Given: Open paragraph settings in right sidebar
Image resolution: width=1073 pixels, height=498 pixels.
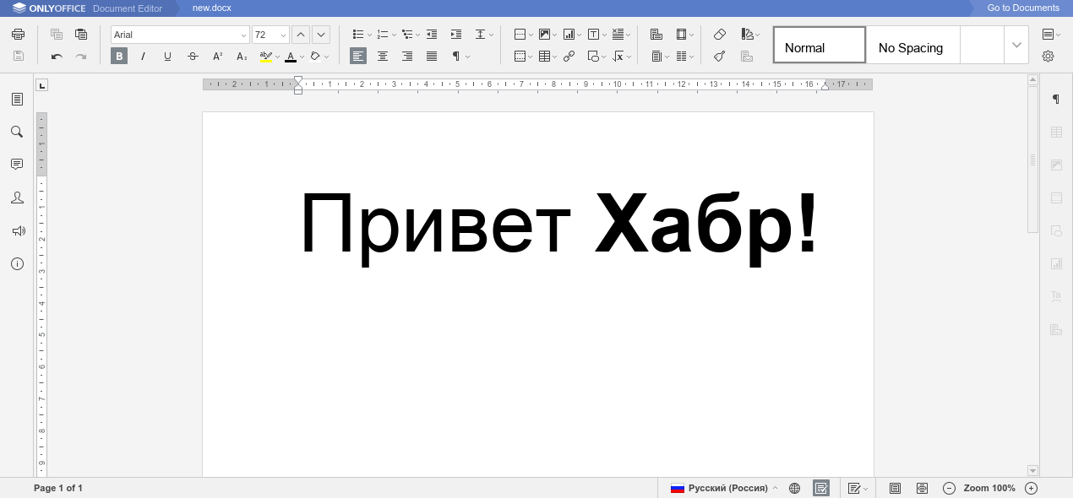Looking at the screenshot, I should tap(1055, 99).
